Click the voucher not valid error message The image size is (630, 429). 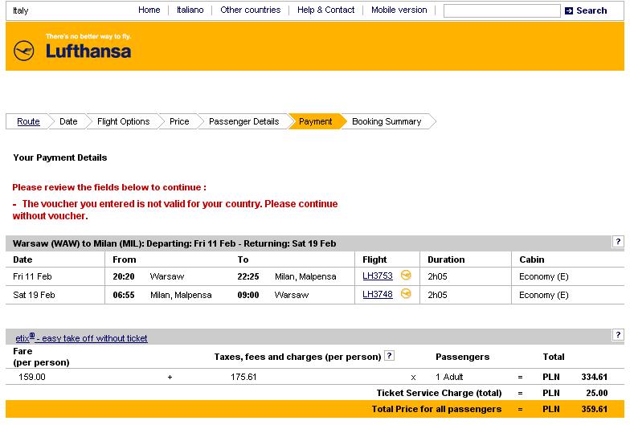click(x=175, y=210)
